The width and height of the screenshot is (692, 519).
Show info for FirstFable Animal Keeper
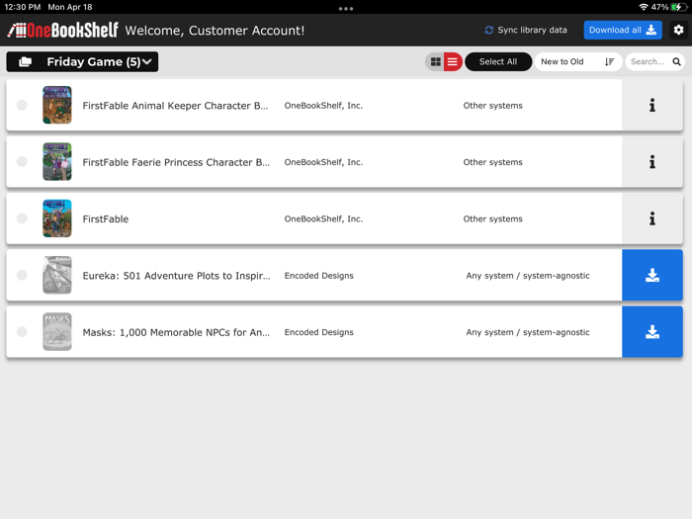click(652, 105)
